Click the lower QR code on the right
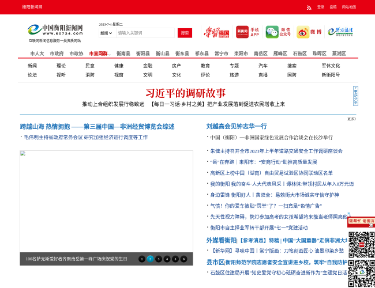This screenshot has width=375, height=288. coord(361,273)
